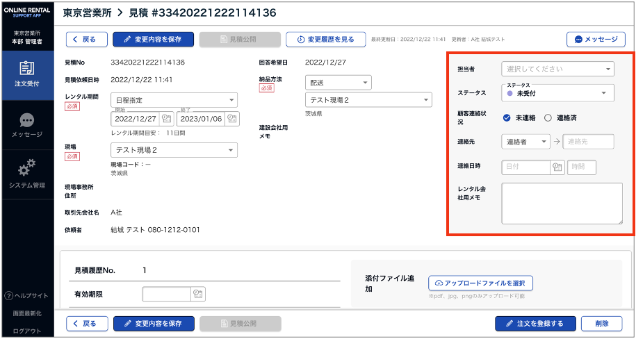Click the 変更履歴を見る button
The width and height of the screenshot is (636, 339).
pyautogui.click(x=325, y=40)
